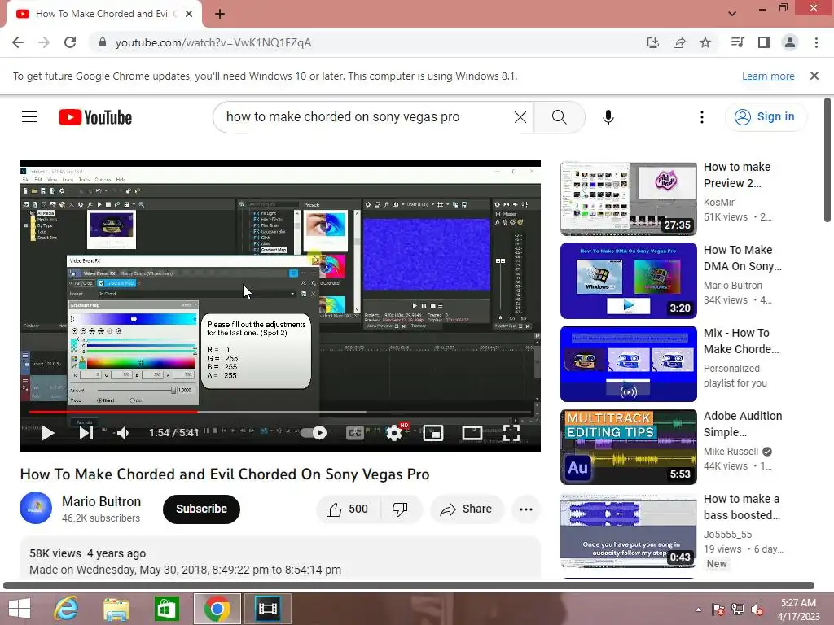Open Adobe Audition Simple video thumbnail
The width and height of the screenshot is (834, 625).
coord(629,447)
